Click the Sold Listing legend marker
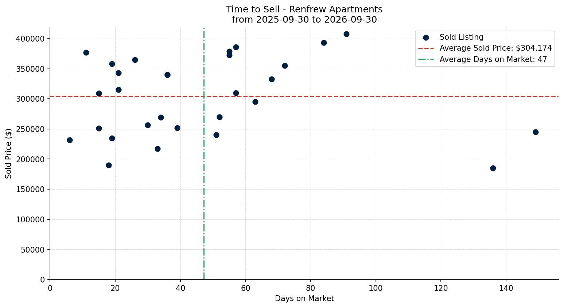The image size is (564, 308). (x=426, y=38)
